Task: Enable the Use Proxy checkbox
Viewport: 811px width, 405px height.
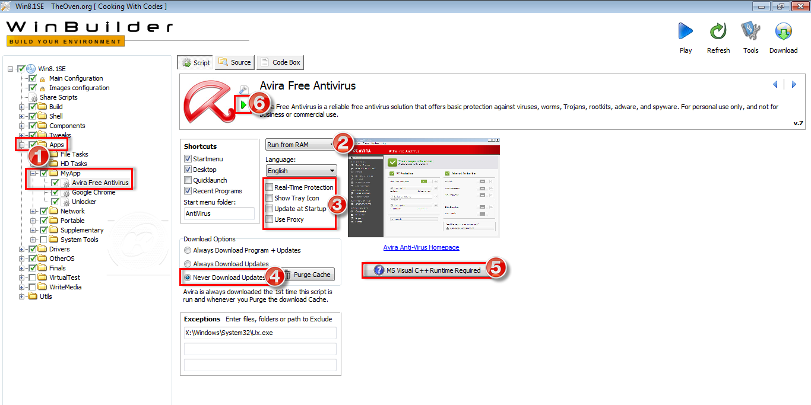Action: click(270, 219)
